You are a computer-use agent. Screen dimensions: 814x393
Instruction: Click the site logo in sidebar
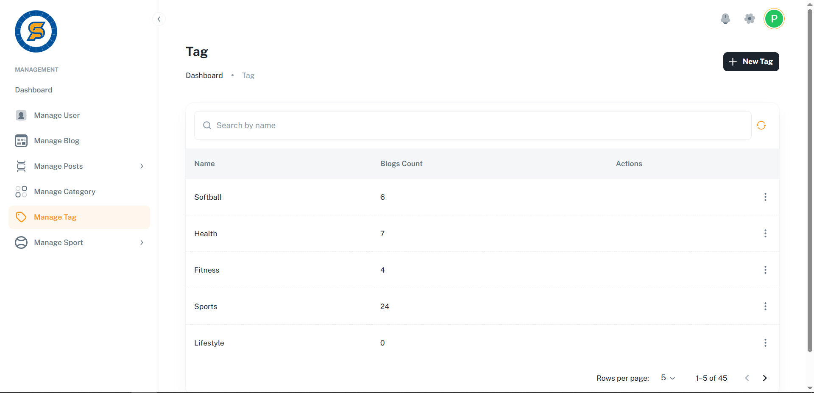[x=36, y=31]
